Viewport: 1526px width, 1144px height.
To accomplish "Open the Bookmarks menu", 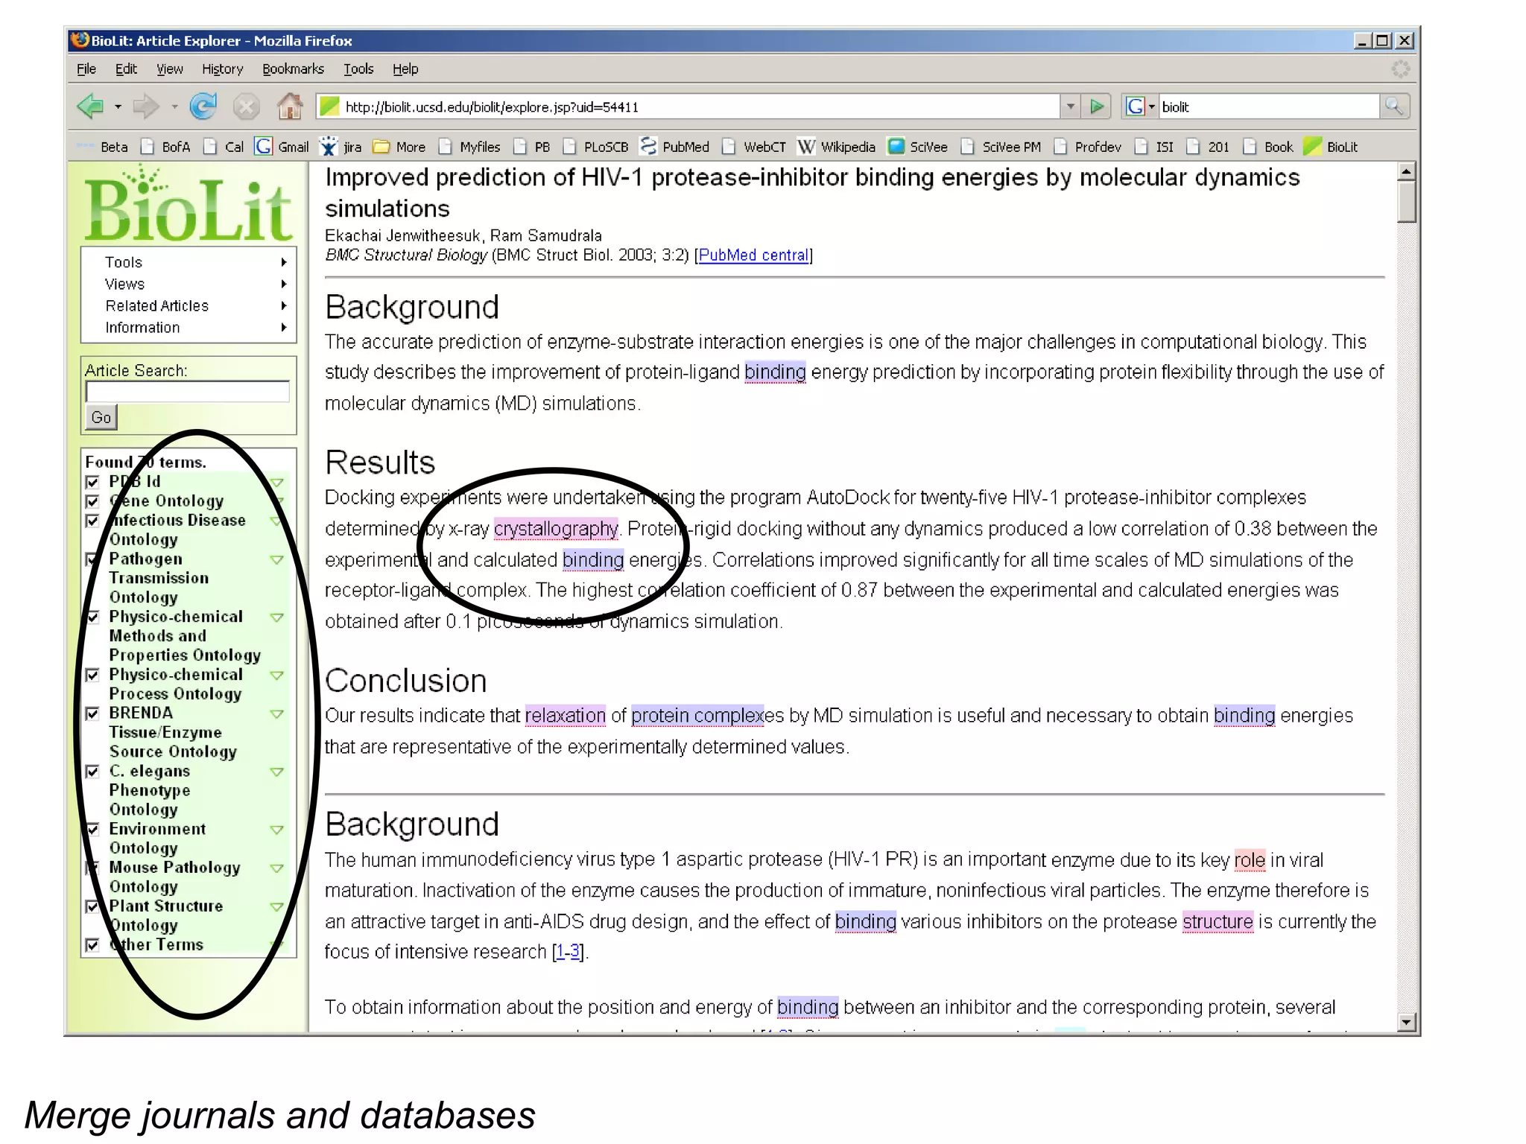I will coord(293,69).
